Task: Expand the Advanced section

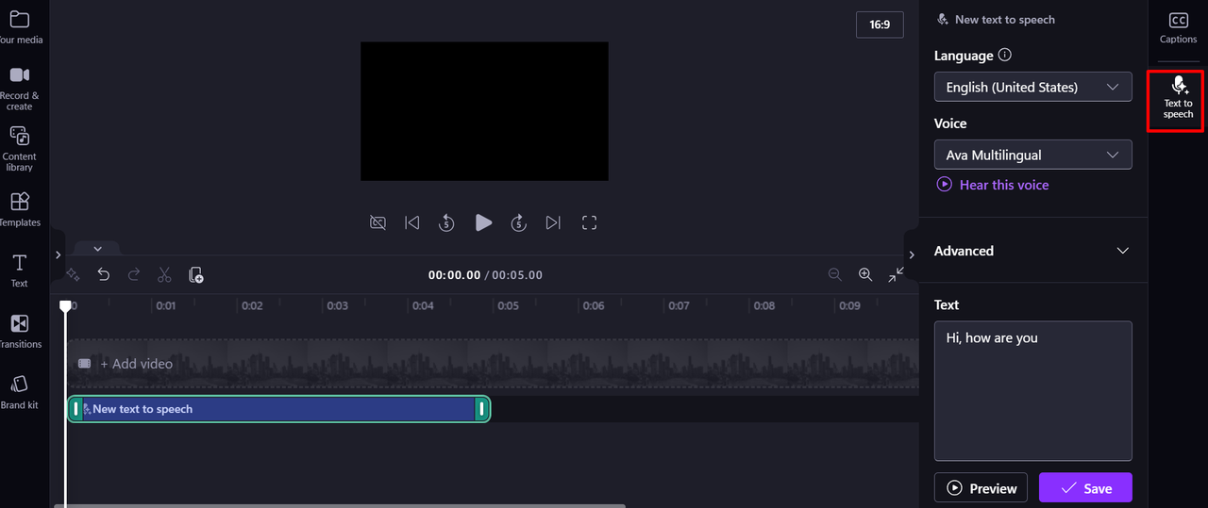Action: point(1032,251)
